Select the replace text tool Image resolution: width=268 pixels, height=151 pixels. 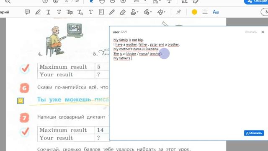click(70, 12)
